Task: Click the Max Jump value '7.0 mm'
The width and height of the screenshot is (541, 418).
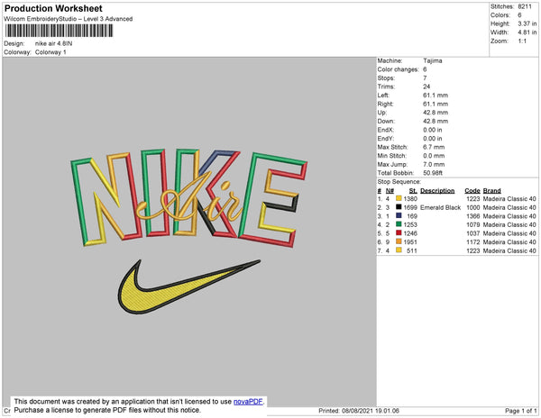Action: [434, 164]
